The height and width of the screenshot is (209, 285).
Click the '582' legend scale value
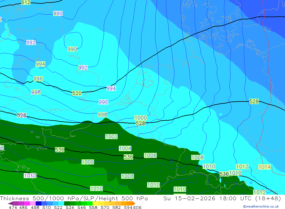pyautogui.click(x=117, y=207)
